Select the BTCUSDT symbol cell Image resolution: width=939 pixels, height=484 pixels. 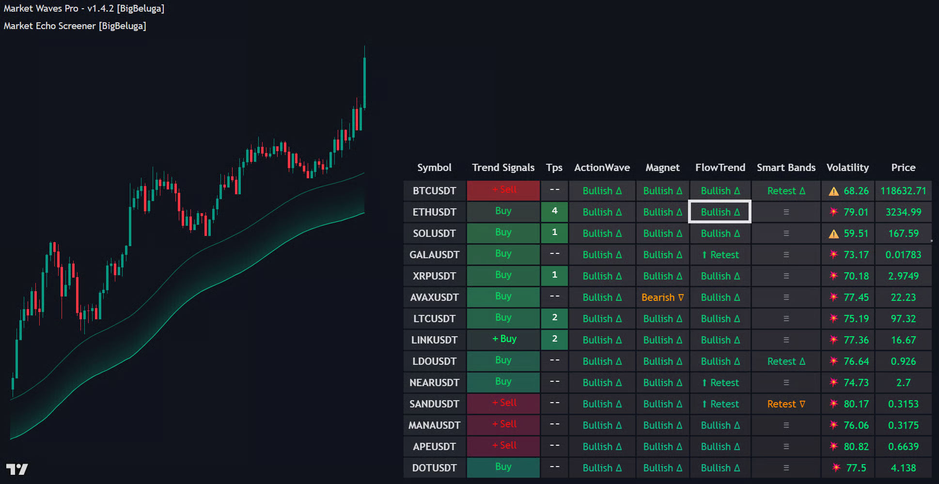(434, 191)
